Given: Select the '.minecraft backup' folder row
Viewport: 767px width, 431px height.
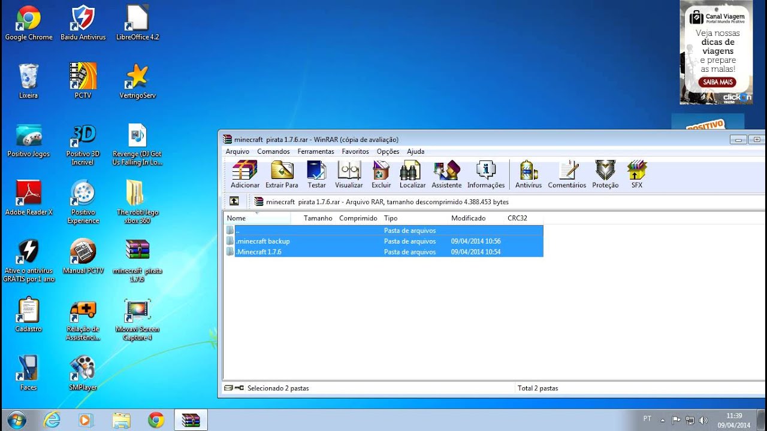Looking at the screenshot, I should (x=383, y=241).
